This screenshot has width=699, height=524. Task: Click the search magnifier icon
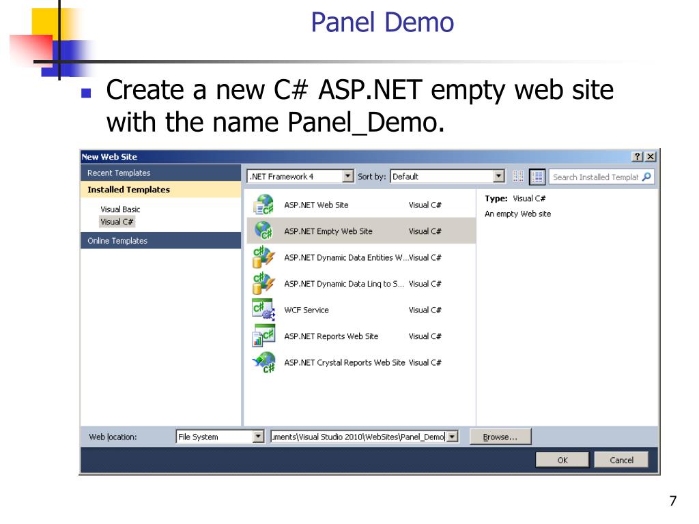[646, 177]
